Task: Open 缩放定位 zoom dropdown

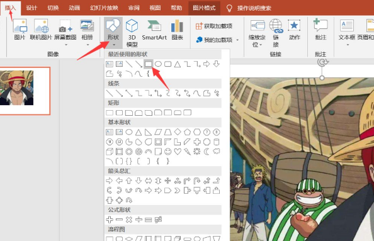Action: pos(257,33)
